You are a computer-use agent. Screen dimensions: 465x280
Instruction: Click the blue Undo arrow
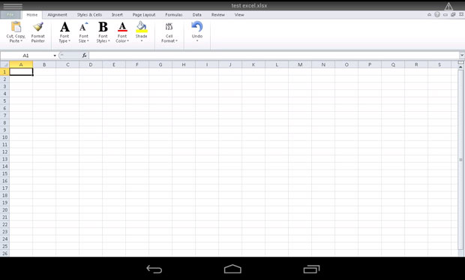click(x=197, y=27)
